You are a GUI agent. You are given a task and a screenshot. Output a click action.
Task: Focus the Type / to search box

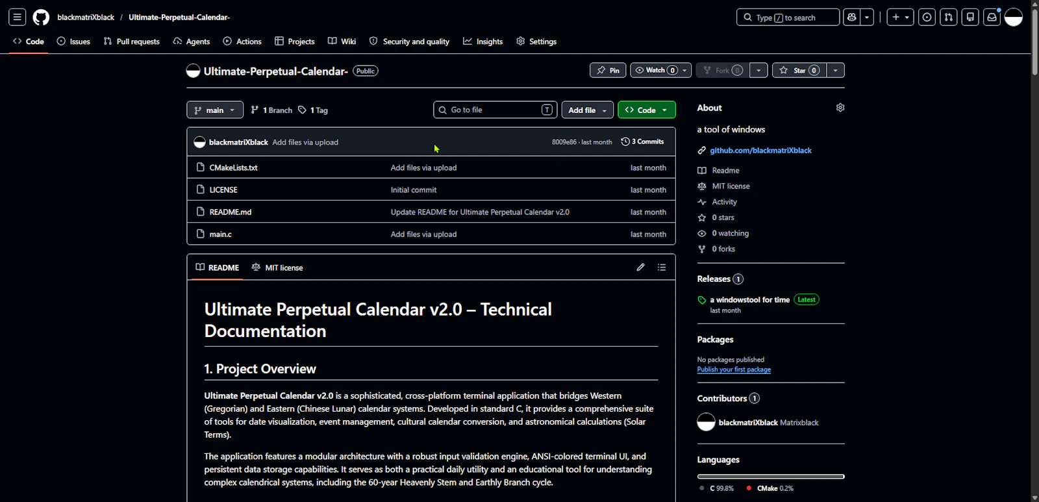pyautogui.click(x=788, y=18)
